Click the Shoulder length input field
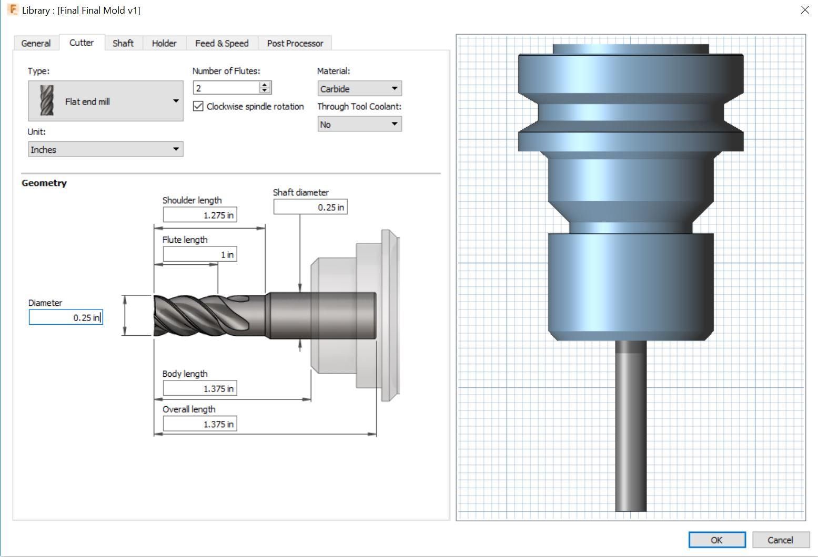 (x=200, y=215)
